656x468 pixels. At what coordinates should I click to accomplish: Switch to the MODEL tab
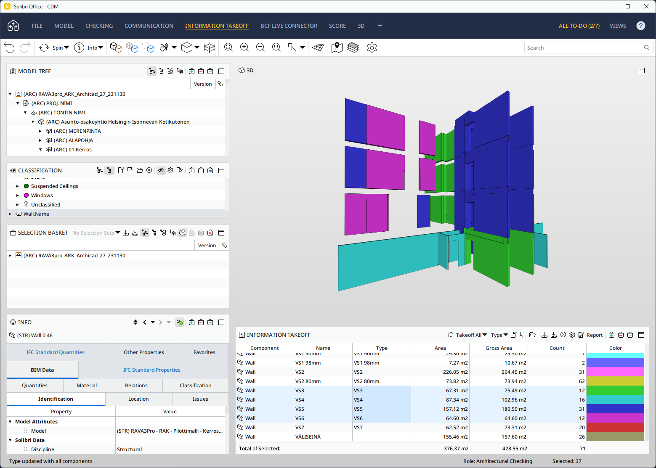point(64,26)
